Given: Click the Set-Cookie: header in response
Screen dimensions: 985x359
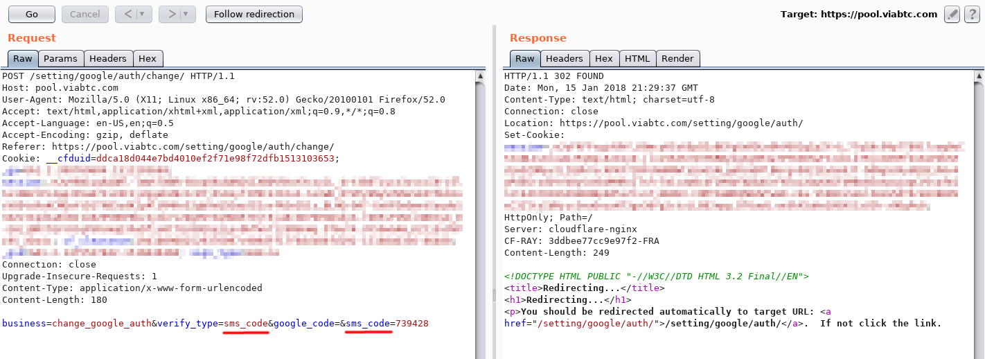Looking at the screenshot, I should (x=535, y=135).
